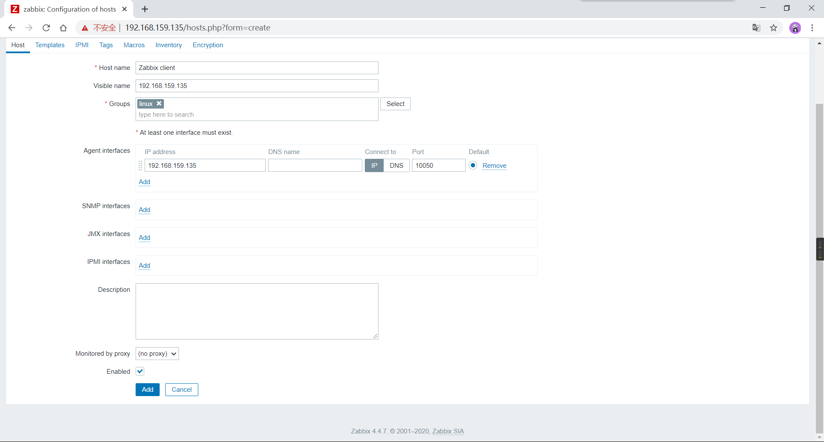This screenshot has width=824, height=442.
Task: Click the Zabbix favicon on the tab
Action: [x=15, y=9]
